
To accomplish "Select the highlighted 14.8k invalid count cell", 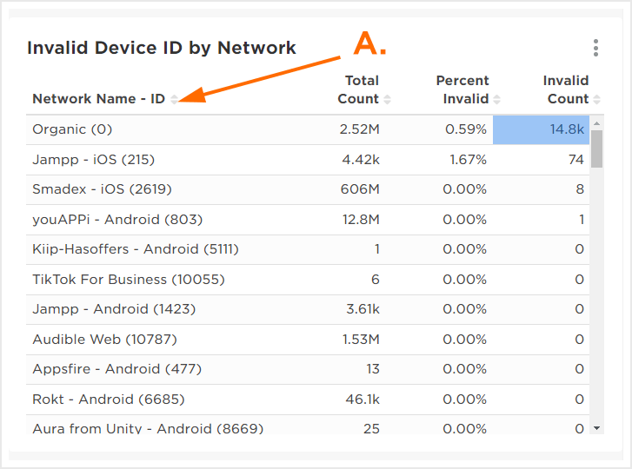I will (541, 129).
